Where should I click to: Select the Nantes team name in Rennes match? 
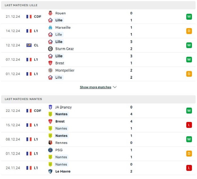[x=61, y=136]
